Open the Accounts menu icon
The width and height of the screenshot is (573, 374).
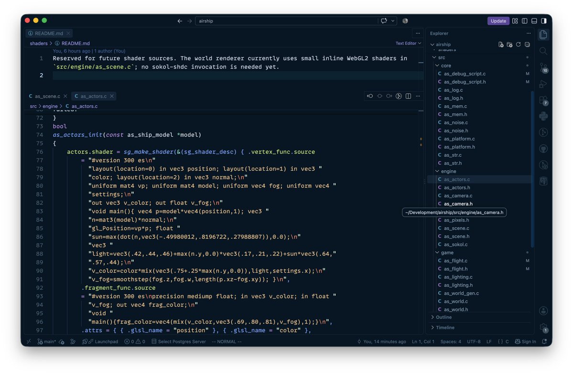click(x=543, y=311)
